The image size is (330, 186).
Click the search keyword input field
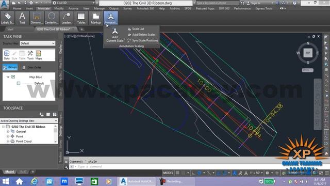218,3
